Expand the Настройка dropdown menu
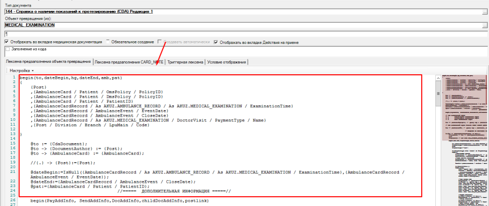 coord(22,70)
